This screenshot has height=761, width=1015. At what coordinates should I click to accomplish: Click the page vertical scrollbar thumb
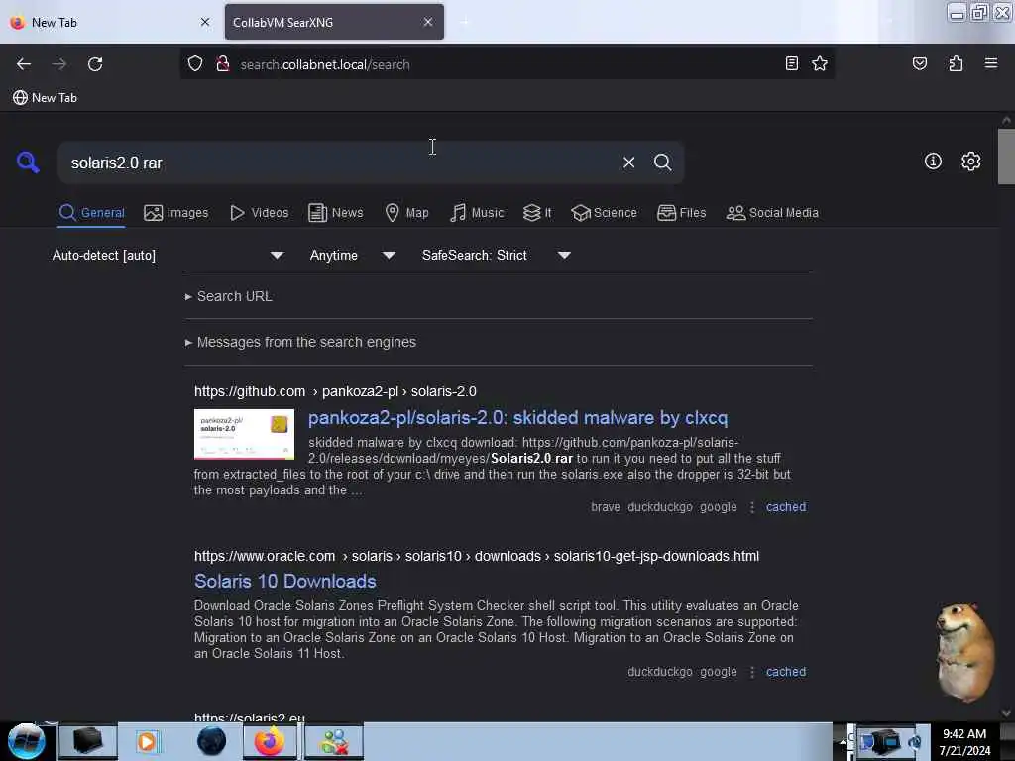pos(1006,156)
